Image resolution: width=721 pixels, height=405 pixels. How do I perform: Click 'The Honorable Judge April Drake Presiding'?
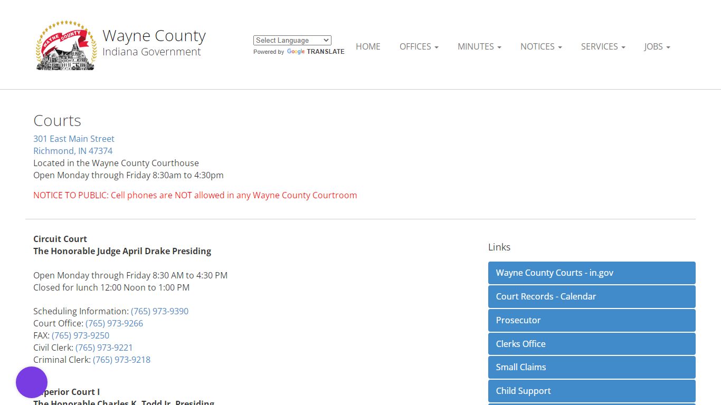pos(122,251)
